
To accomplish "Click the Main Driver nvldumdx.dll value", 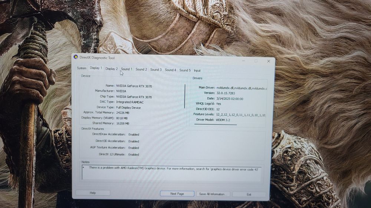I will 242,88.
